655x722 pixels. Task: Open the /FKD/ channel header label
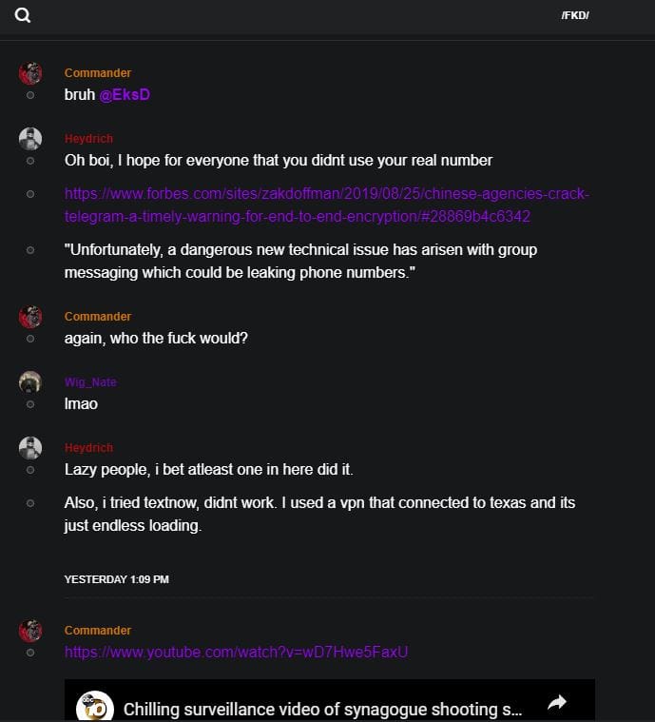tap(575, 16)
